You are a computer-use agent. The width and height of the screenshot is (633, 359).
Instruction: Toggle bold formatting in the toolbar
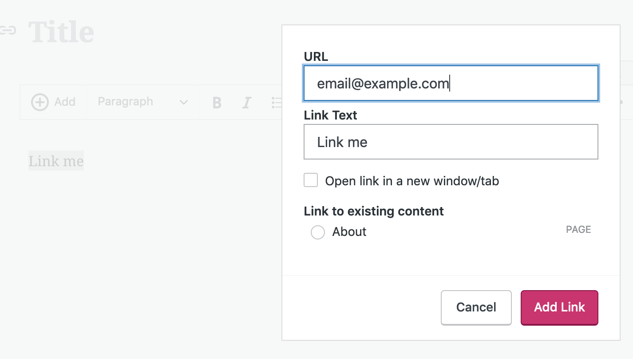click(x=217, y=103)
